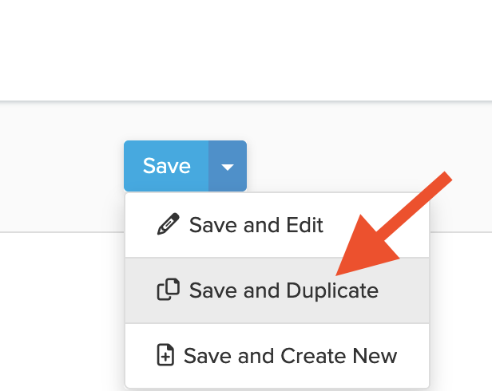Image resolution: width=492 pixels, height=391 pixels.
Task: Click the new file plus icon
Action: tap(165, 355)
